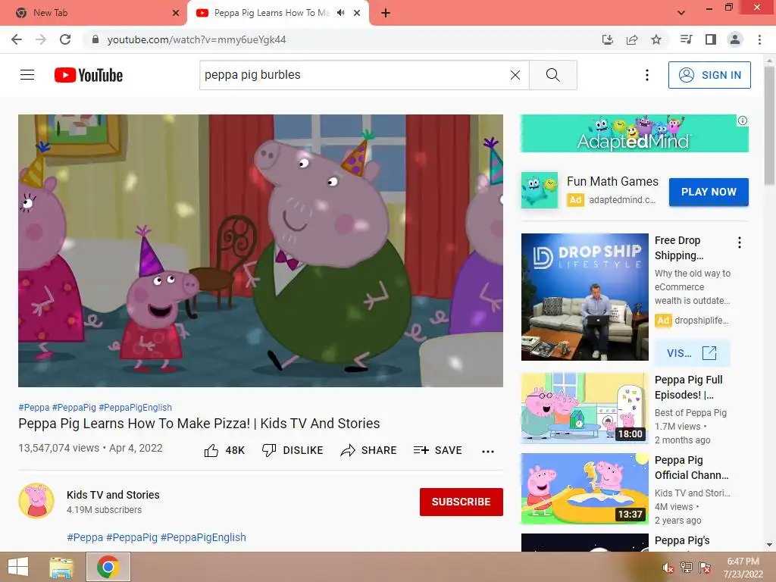This screenshot has width=776, height=582.
Task: Open options for Free Drop Shipping ad
Action: click(740, 242)
